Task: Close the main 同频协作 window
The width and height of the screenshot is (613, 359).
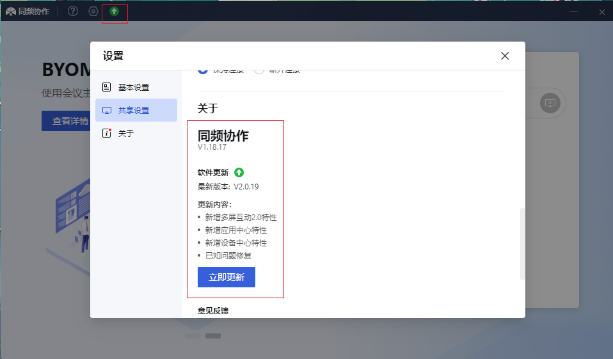Action: pos(601,12)
